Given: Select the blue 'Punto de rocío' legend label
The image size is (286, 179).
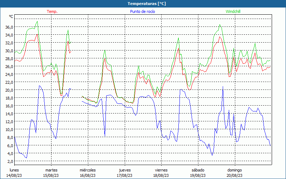Looking at the screenshot, I should click(142, 11).
